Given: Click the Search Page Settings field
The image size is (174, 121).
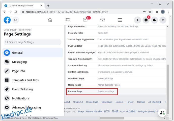Looking at the screenshot, I should (x=33, y=42).
